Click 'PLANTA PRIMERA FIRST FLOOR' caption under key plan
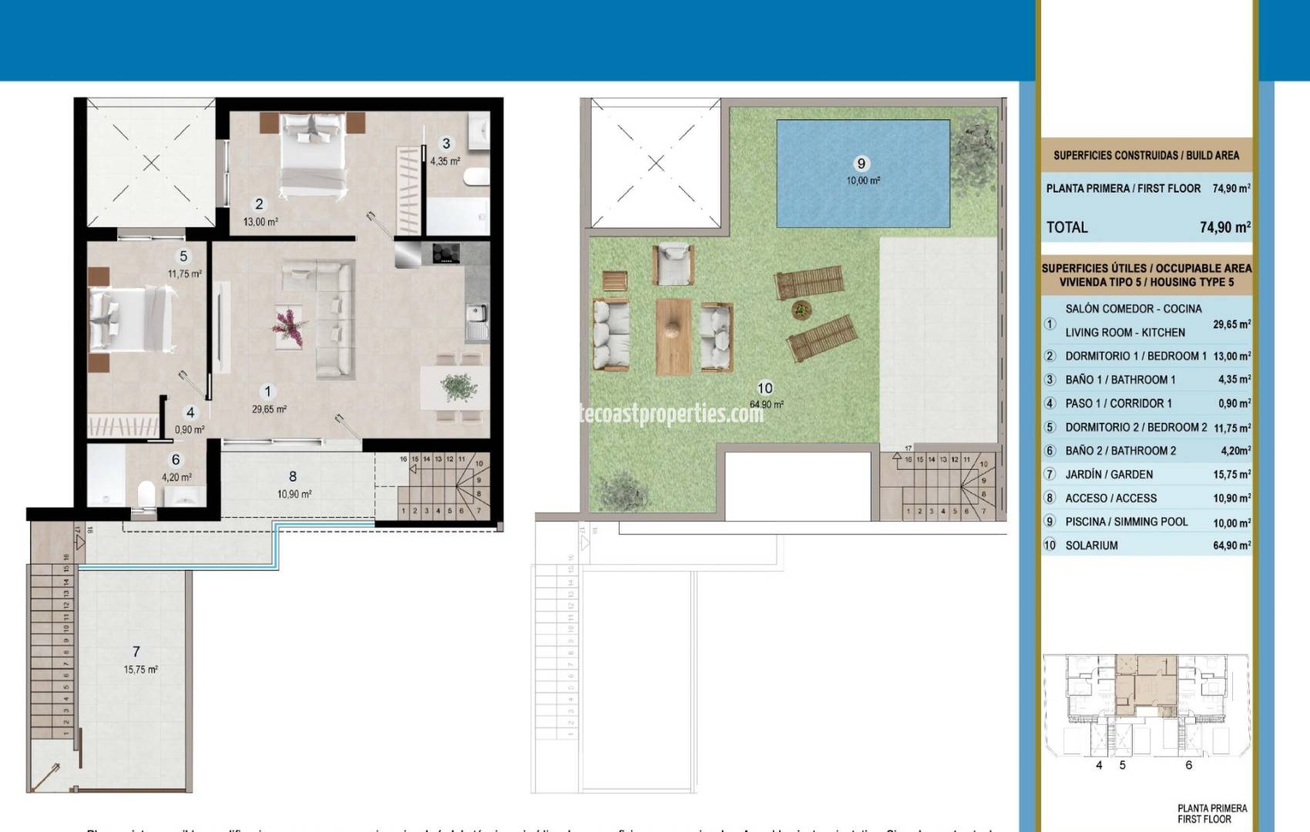The image size is (1310, 832). pos(1212,814)
